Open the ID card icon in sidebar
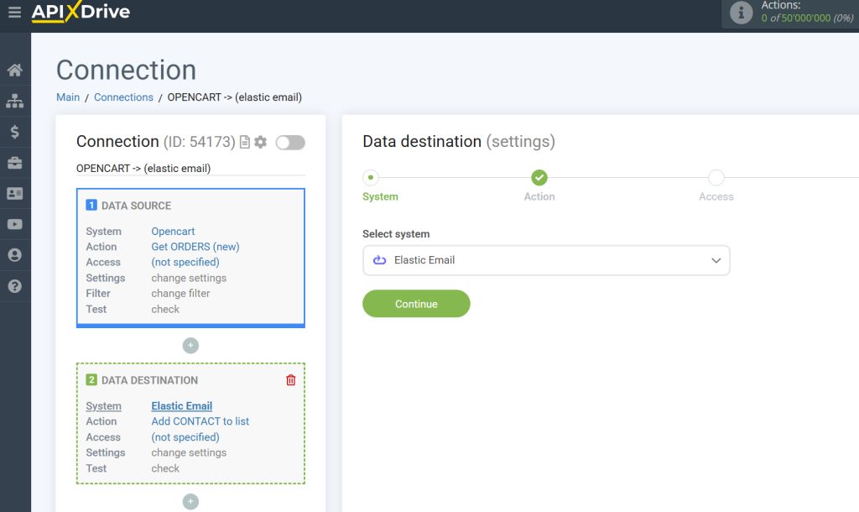Image resolution: width=859 pixels, height=512 pixels. coord(15,194)
